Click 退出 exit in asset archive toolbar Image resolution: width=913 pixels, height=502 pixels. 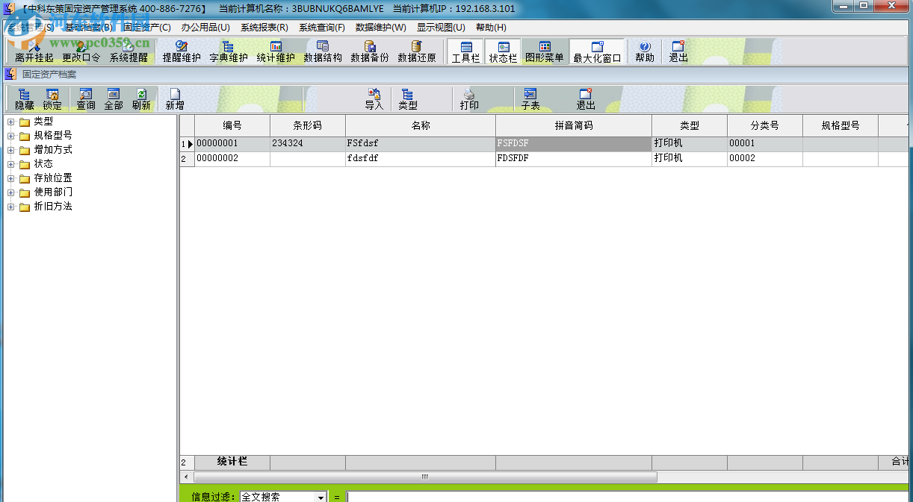586,99
